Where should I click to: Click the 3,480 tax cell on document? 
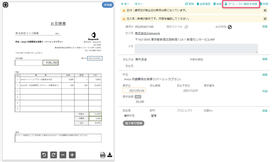click(x=95, y=118)
